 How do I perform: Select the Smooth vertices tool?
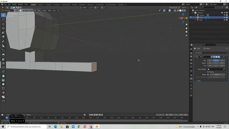tap(3, 85)
